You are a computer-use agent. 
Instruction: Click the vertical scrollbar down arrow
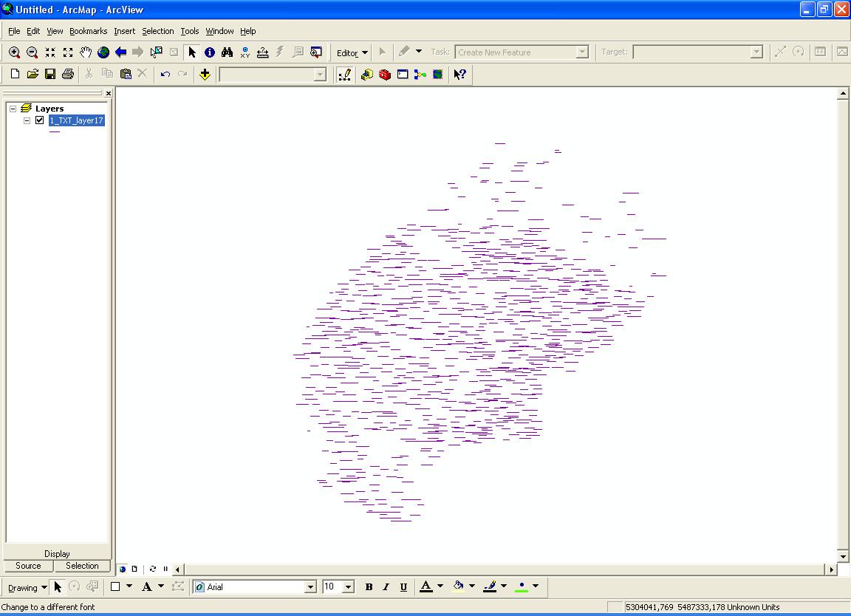click(843, 556)
